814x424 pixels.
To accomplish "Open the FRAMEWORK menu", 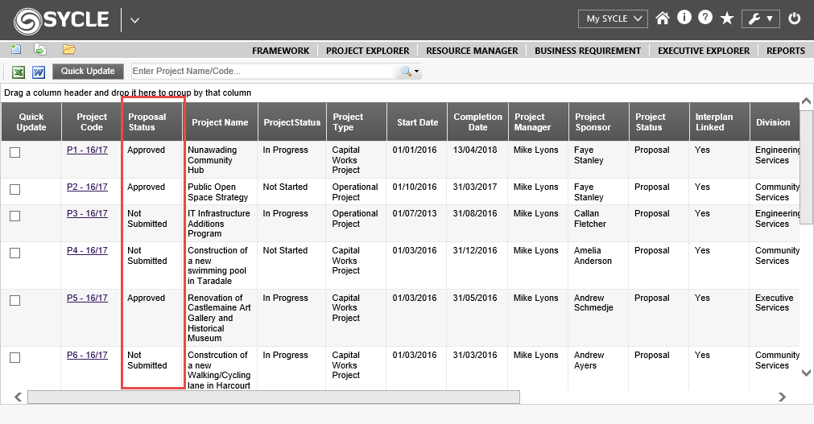I will (280, 51).
